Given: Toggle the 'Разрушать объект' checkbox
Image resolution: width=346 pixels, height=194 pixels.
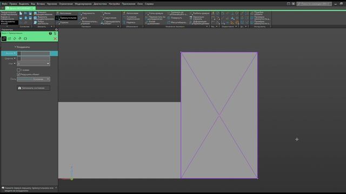Looking at the screenshot, I should [18, 74].
